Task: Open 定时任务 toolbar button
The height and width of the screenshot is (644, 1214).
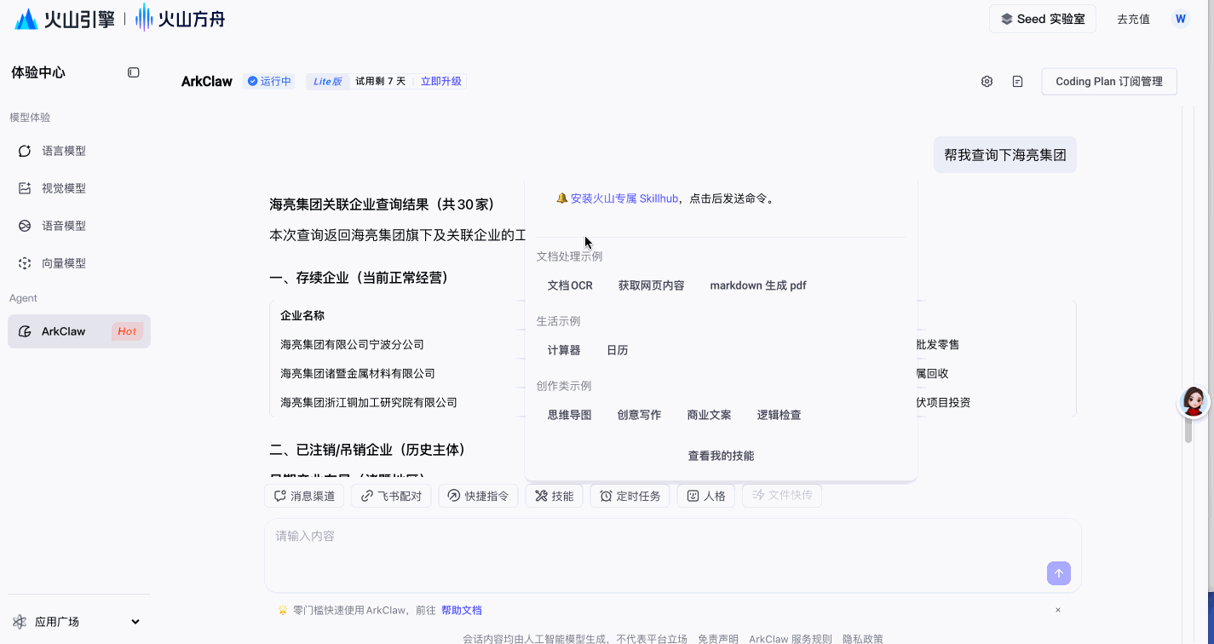Action: [x=630, y=496]
